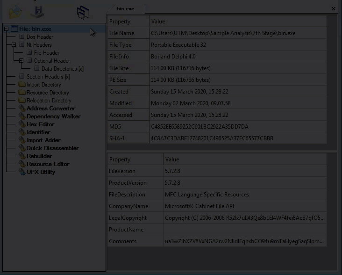Select the LegalCopyright value cell

pos(245,218)
